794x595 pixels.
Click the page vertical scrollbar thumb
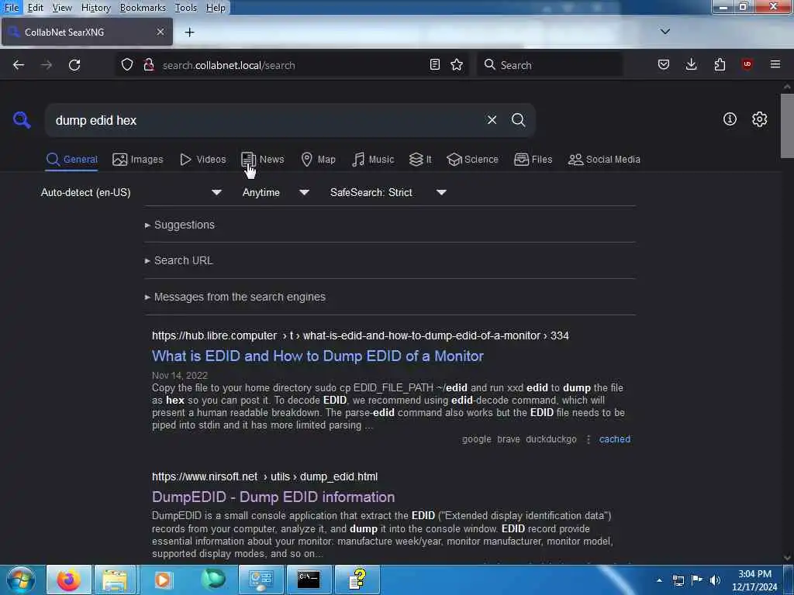(x=787, y=126)
